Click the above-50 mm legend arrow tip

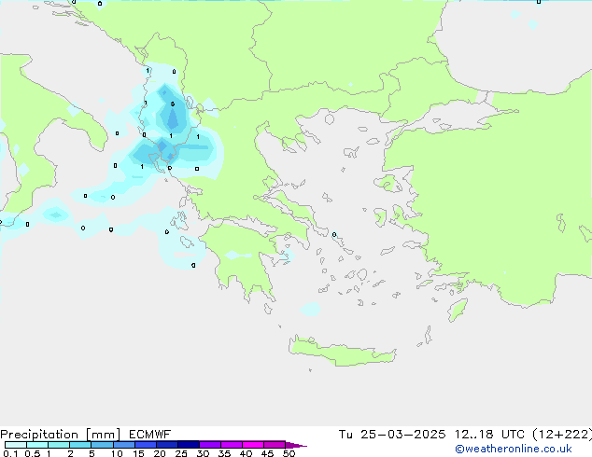coord(296,445)
